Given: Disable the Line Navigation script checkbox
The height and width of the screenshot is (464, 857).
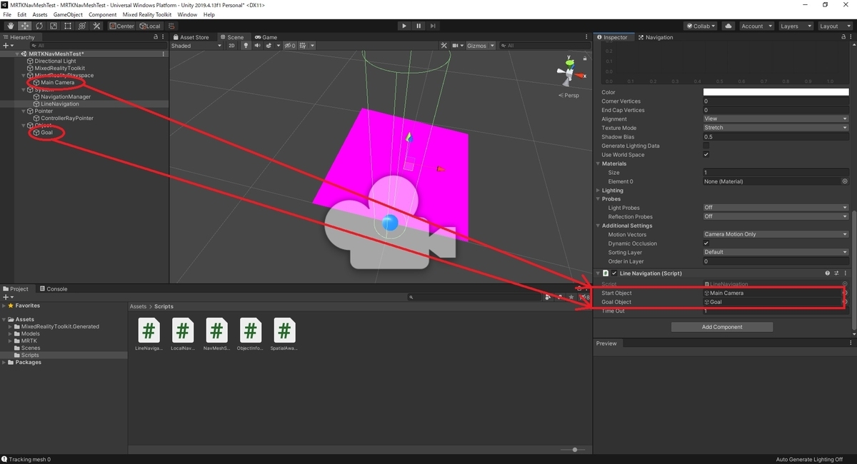Looking at the screenshot, I should coord(614,273).
